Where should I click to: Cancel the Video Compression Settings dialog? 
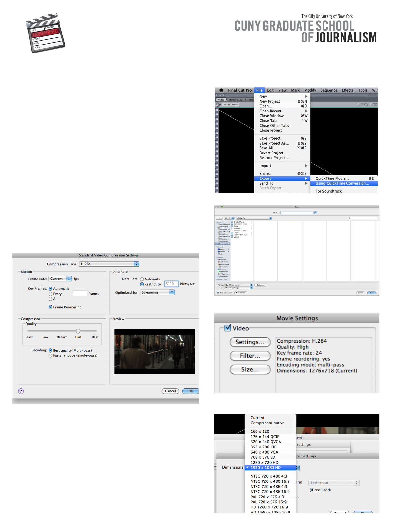(x=170, y=391)
